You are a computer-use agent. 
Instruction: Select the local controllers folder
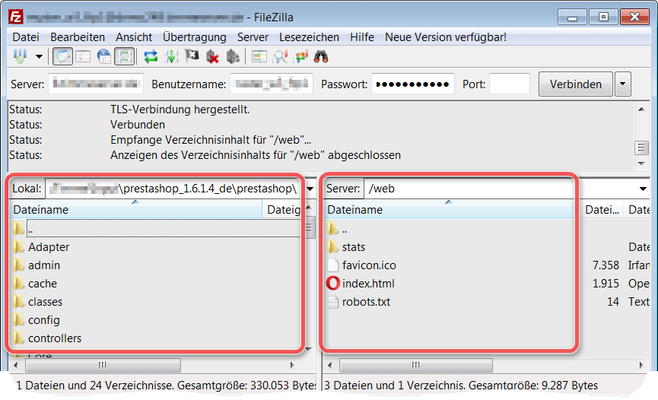[x=55, y=338]
